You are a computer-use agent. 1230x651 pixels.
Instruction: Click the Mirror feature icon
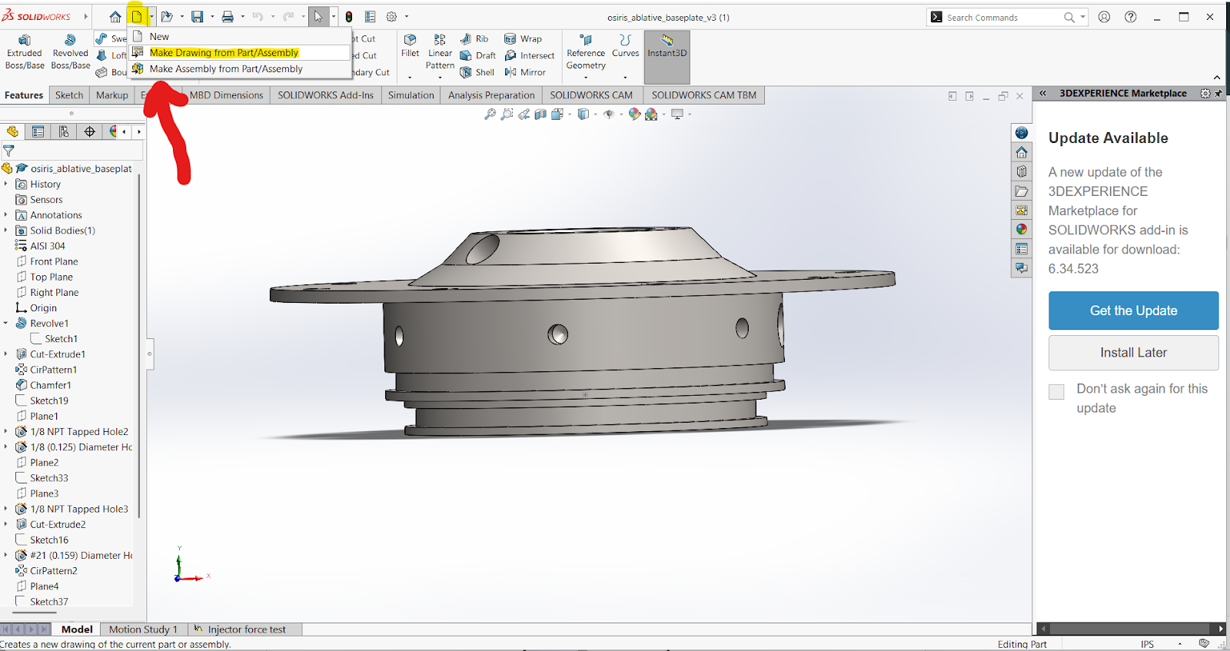(x=510, y=72)
